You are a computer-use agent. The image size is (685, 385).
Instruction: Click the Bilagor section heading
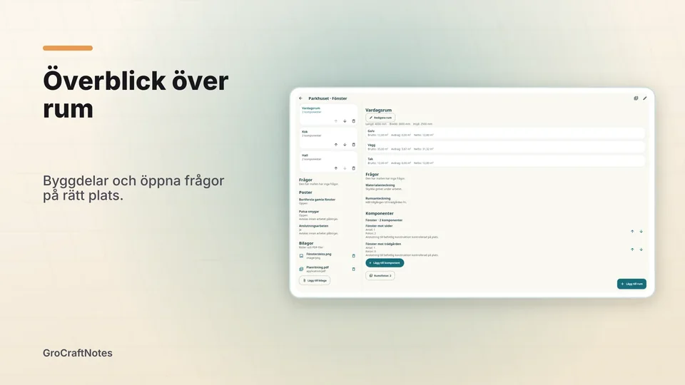pos(306,243)
